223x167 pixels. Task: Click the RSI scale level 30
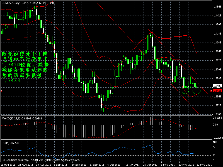[x=214, y=155]
